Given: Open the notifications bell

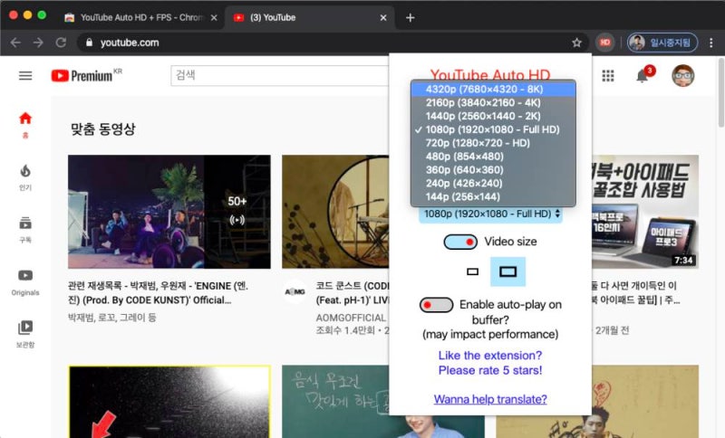Looking at the screenshot, I should pyautogui.click(x=643, y=76).
